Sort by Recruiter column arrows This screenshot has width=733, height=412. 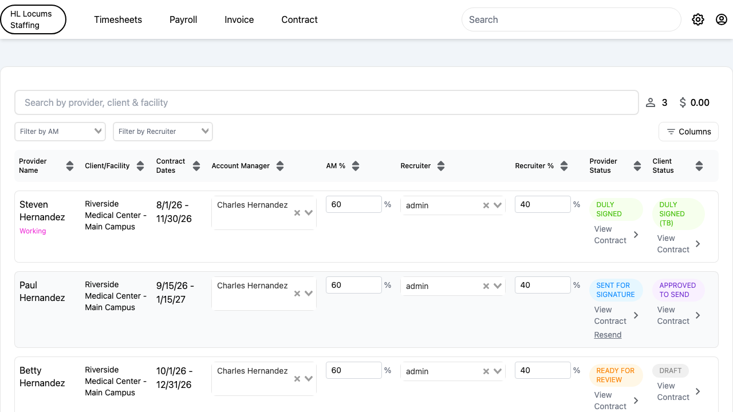pyautogui.click(x=441, y=166)
